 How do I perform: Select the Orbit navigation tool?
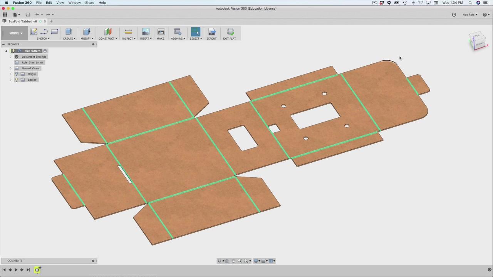pyautogui.click(x=220, y=261)
